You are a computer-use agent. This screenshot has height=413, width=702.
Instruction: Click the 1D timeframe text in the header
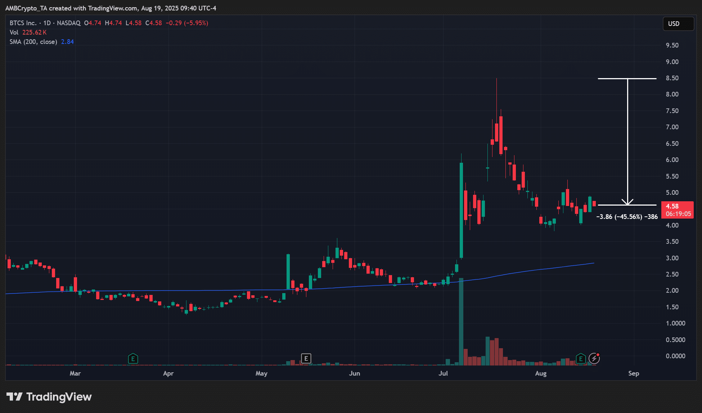pyautogui.click(x=47, y=23)
